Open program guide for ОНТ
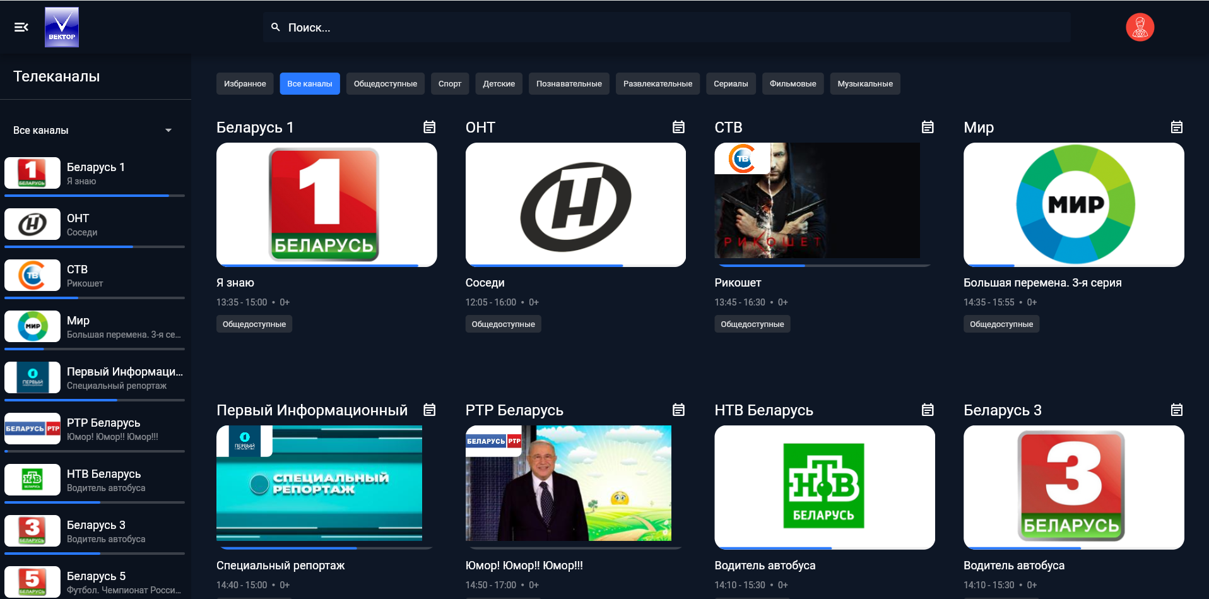This screenshot has width=1209, height=599. pyautogui.click(x=678, y=127)
